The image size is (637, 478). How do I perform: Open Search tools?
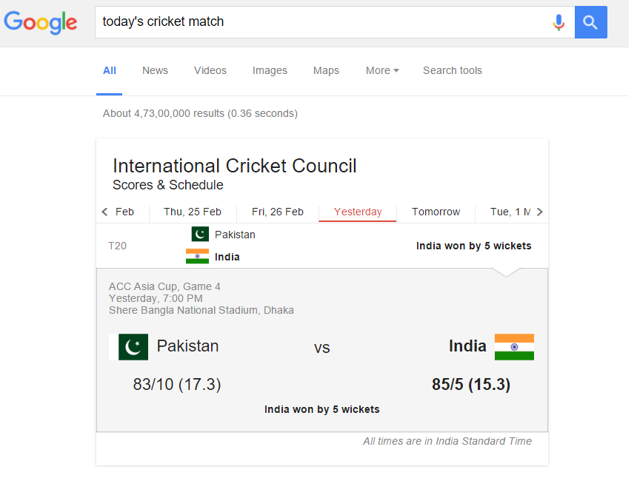[452, 70]
